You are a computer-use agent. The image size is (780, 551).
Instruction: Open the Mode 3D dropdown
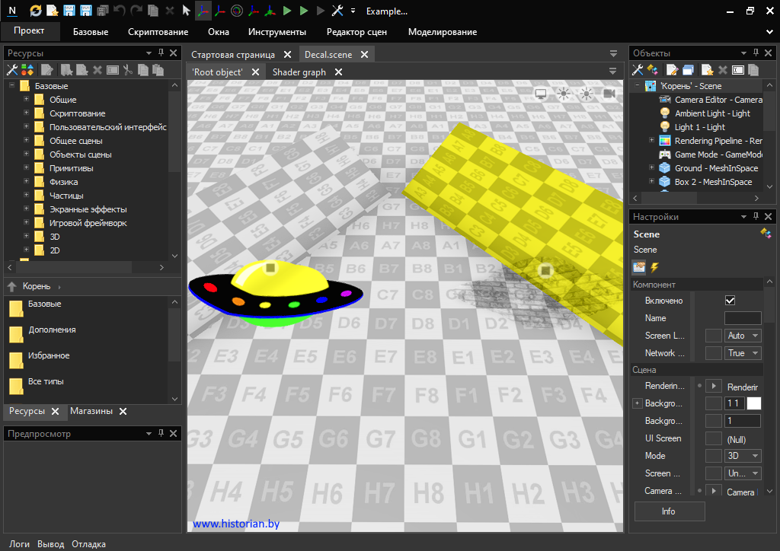coord(743,456)
